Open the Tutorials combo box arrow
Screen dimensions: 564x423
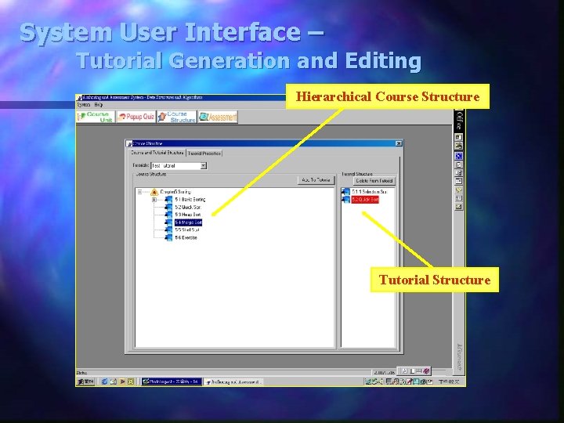click(x=203, y=165)
